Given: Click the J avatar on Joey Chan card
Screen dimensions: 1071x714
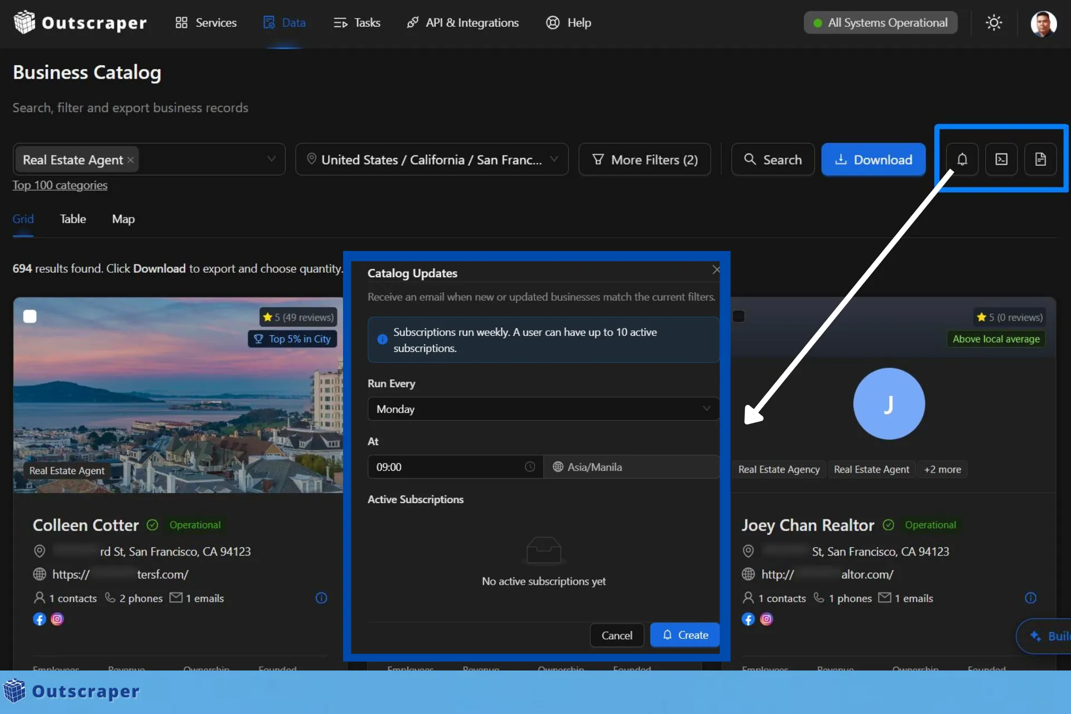Looking at the screenshot, I should (x=889, y=404).
